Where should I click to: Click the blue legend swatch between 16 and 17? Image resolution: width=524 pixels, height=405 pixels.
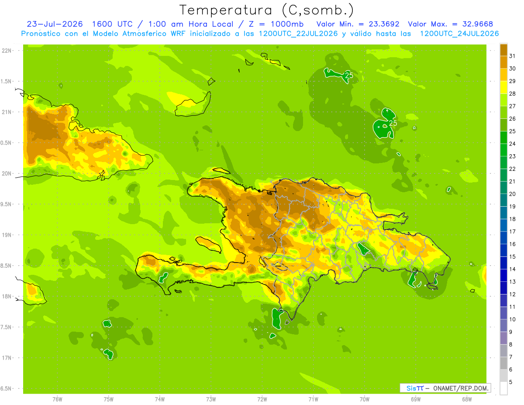click(x=503, y=238)
